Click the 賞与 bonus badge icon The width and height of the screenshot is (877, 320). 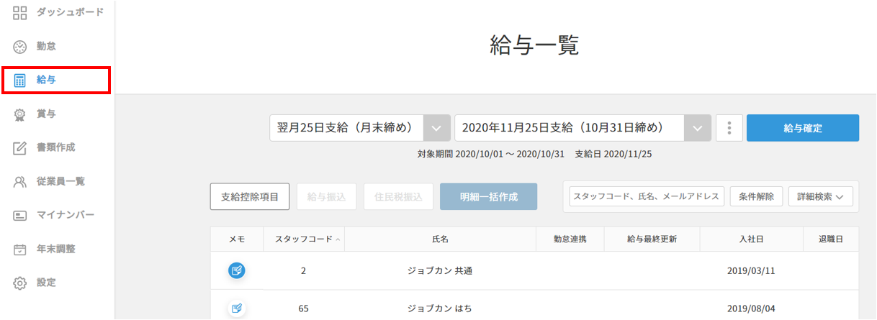(20, 114)
